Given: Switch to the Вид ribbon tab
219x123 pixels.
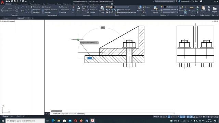Looking at the screenshot, I should pos(44,4).
